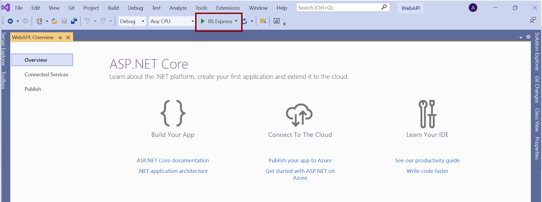Open the Analyze menu
The height and width of the screenshot is (202, 542).
click(178, 8)
